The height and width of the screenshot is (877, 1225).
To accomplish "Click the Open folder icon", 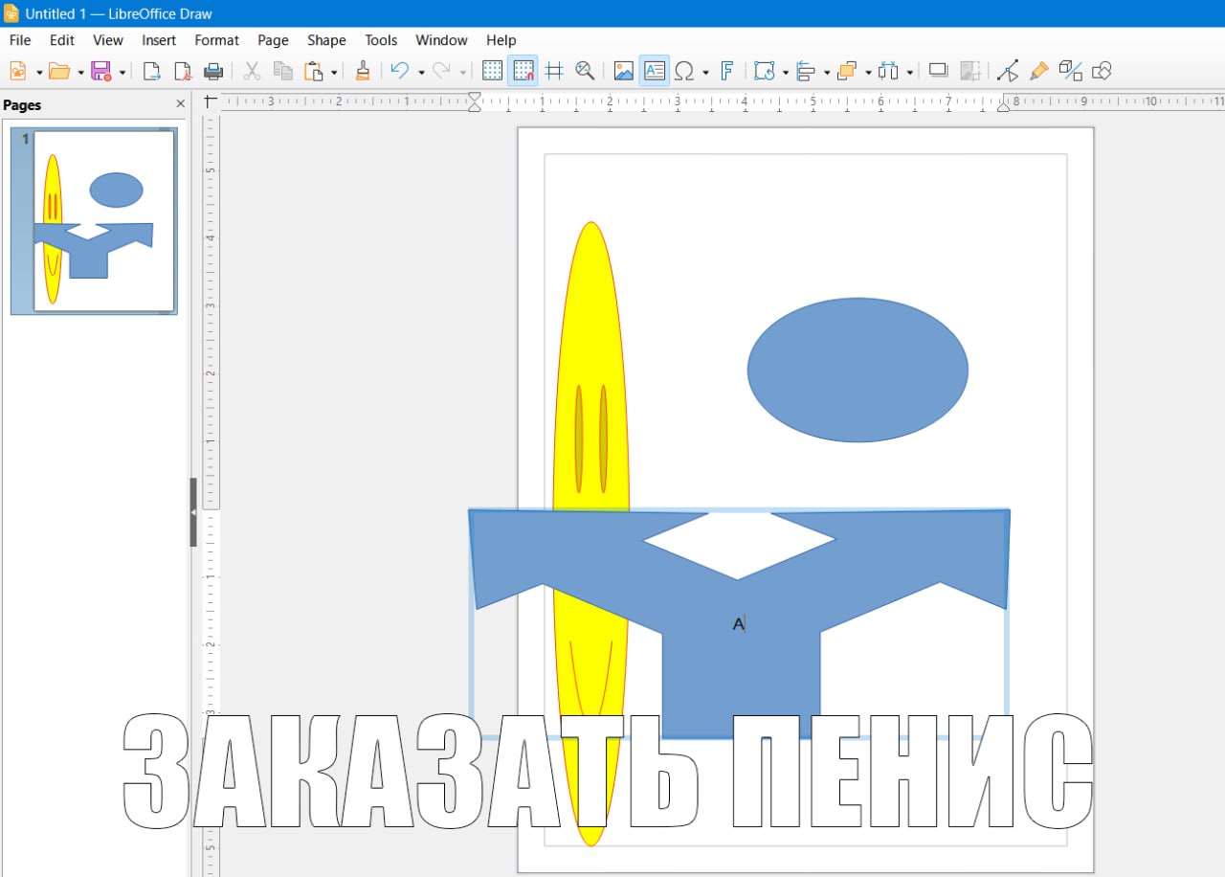I will click(59, 71).
